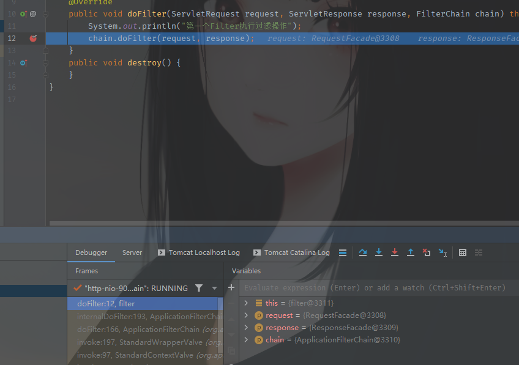Click the Step Over debugger icon
Screen dimensions: 519x365
363,253
